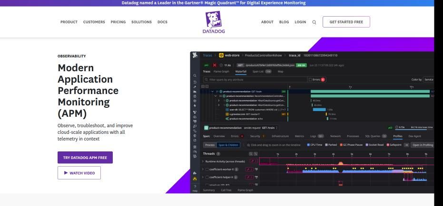Screen dimensions: 443x206
Task: Toggle the CPU Time legend item
Action: coord(315,145)
